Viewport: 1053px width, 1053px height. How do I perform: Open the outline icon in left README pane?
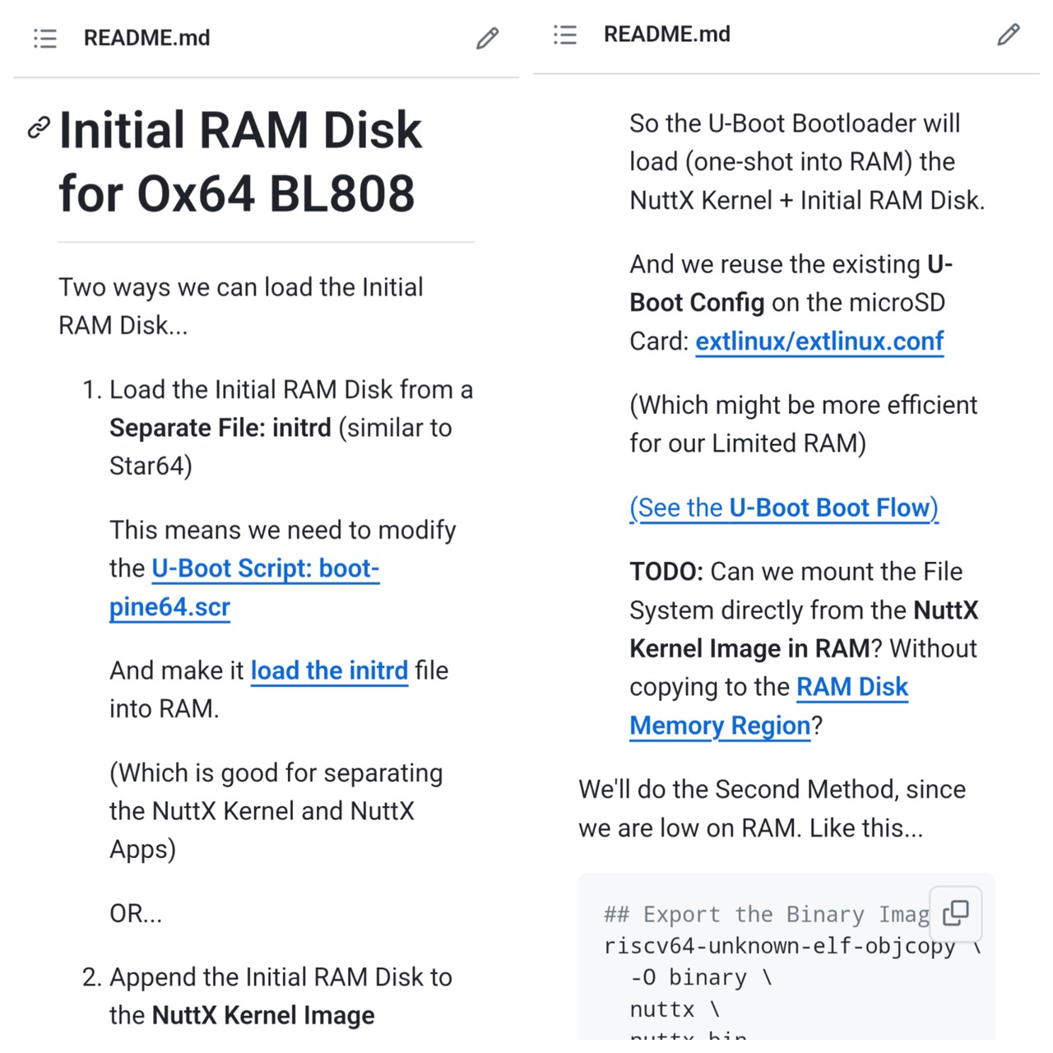(45, 39)
